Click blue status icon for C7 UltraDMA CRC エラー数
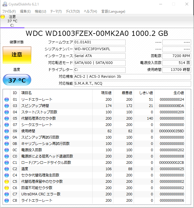This screenshot has height=208, width=194. click(7, 194)
